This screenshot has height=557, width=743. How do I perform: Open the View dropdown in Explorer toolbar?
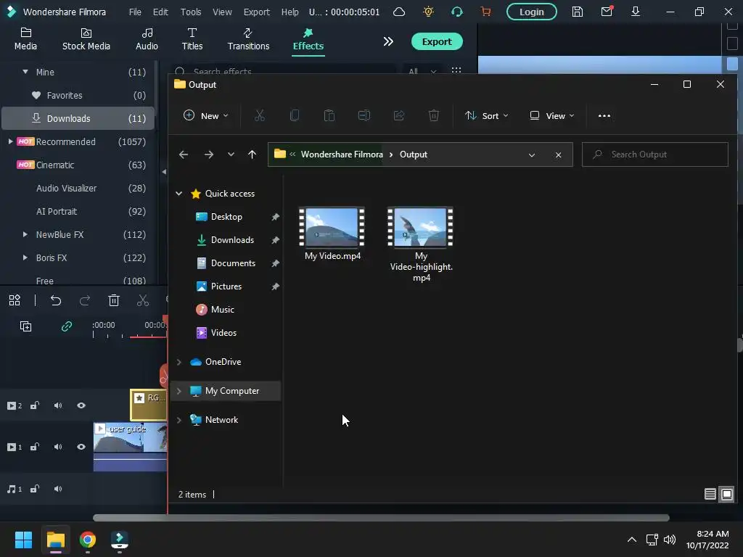pos(551,115)
